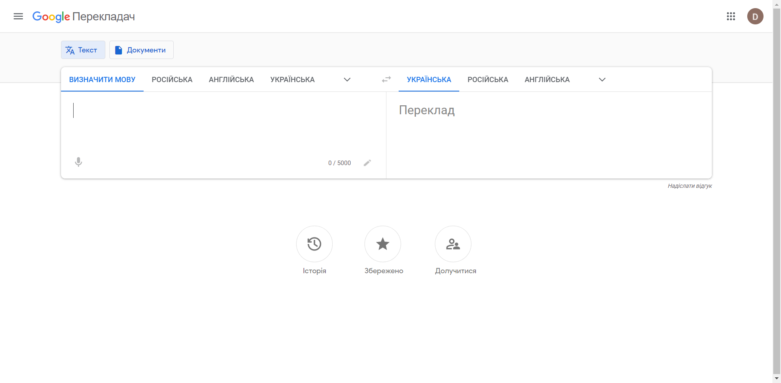
Task: Swap source and target languages
Action: [386, 79]
